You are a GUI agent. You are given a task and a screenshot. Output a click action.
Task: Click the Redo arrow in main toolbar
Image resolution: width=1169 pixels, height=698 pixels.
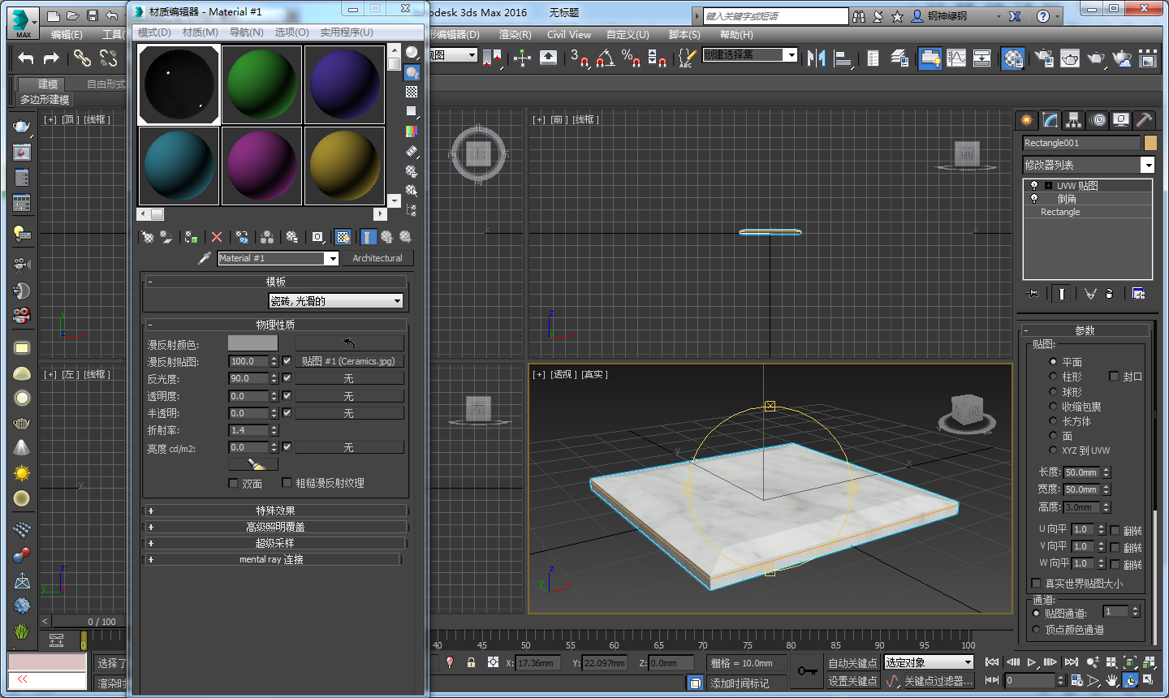tap(51, 58)
